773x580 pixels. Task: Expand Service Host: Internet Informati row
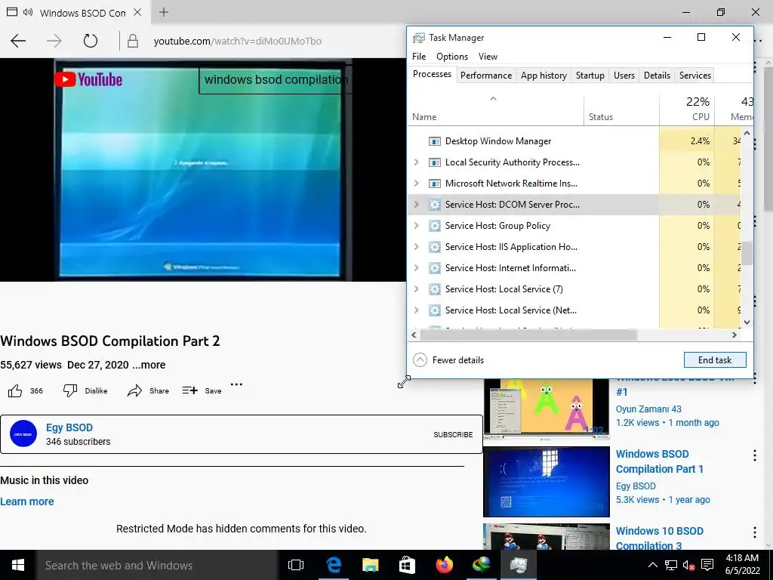pos(416,268)
